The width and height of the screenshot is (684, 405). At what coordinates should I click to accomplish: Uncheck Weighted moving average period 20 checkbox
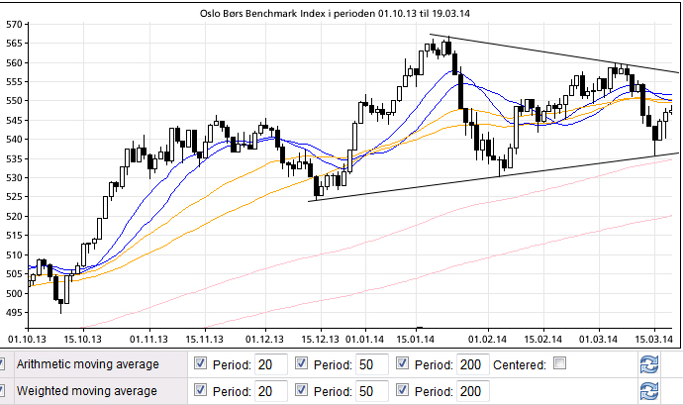click(x=201, y=390)
